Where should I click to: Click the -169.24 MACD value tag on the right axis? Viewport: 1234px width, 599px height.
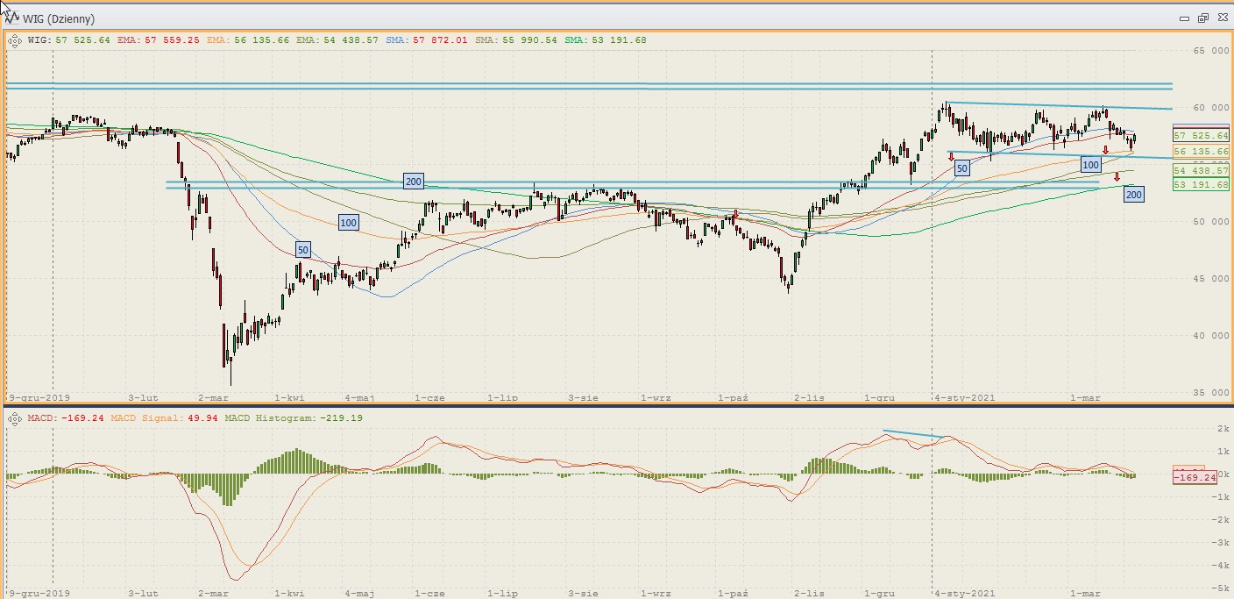(x=1195, y=476)
